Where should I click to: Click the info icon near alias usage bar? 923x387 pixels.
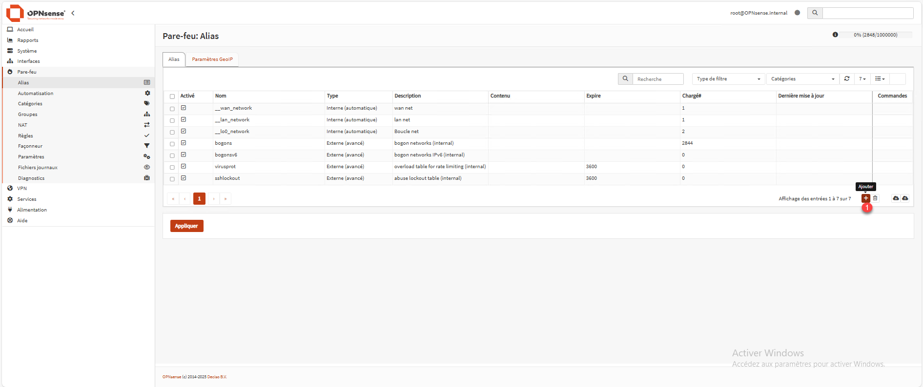pos(835,35)
